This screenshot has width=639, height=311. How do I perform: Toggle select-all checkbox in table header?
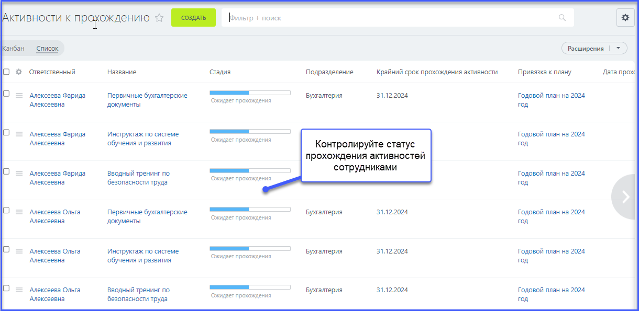[6, 72]
